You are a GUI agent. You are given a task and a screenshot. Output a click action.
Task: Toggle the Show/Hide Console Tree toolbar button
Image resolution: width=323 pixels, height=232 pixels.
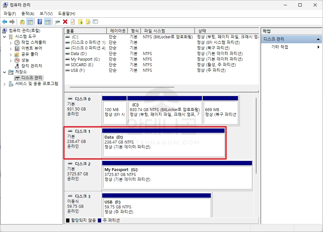coord(30,22)
